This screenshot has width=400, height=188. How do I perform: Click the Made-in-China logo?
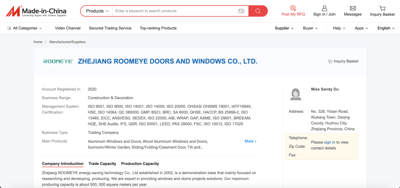click(x=36, y=11)
